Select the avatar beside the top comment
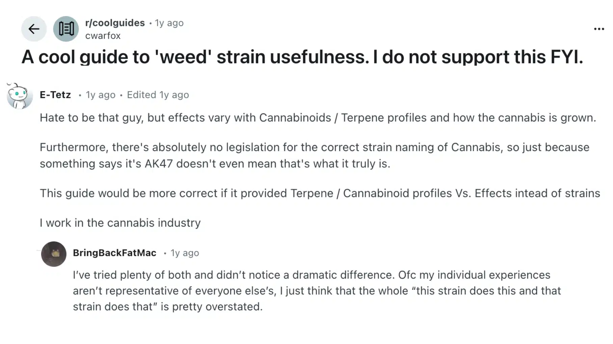 point(19,95)
